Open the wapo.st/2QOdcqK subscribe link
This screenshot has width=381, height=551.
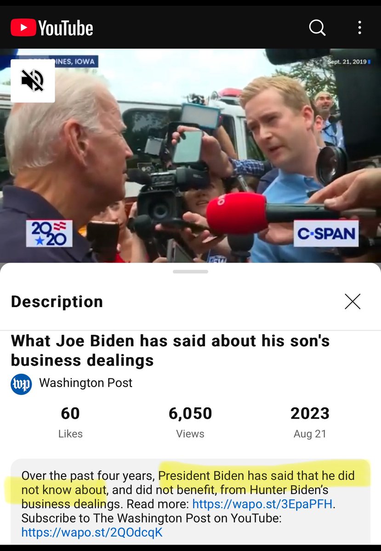click(92, 532)
